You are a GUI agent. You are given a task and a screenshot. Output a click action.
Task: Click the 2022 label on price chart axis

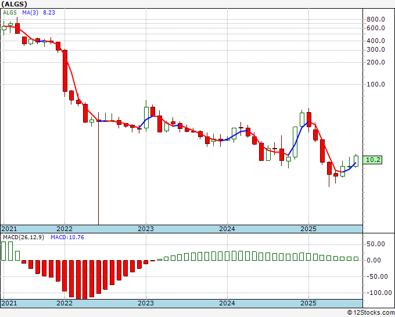(64, 229)
